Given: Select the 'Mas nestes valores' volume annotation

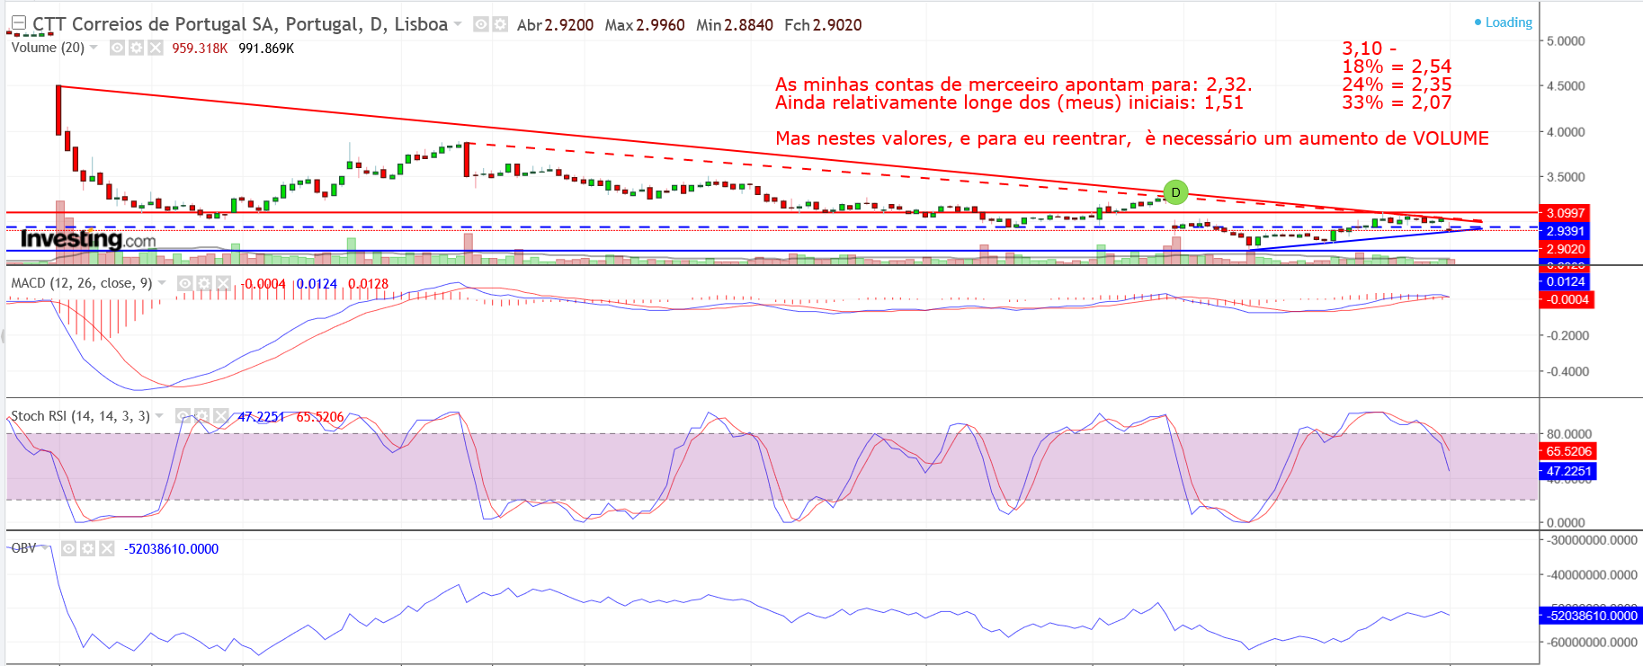Looking at the screenshot, I should [x=1132, y=138].
